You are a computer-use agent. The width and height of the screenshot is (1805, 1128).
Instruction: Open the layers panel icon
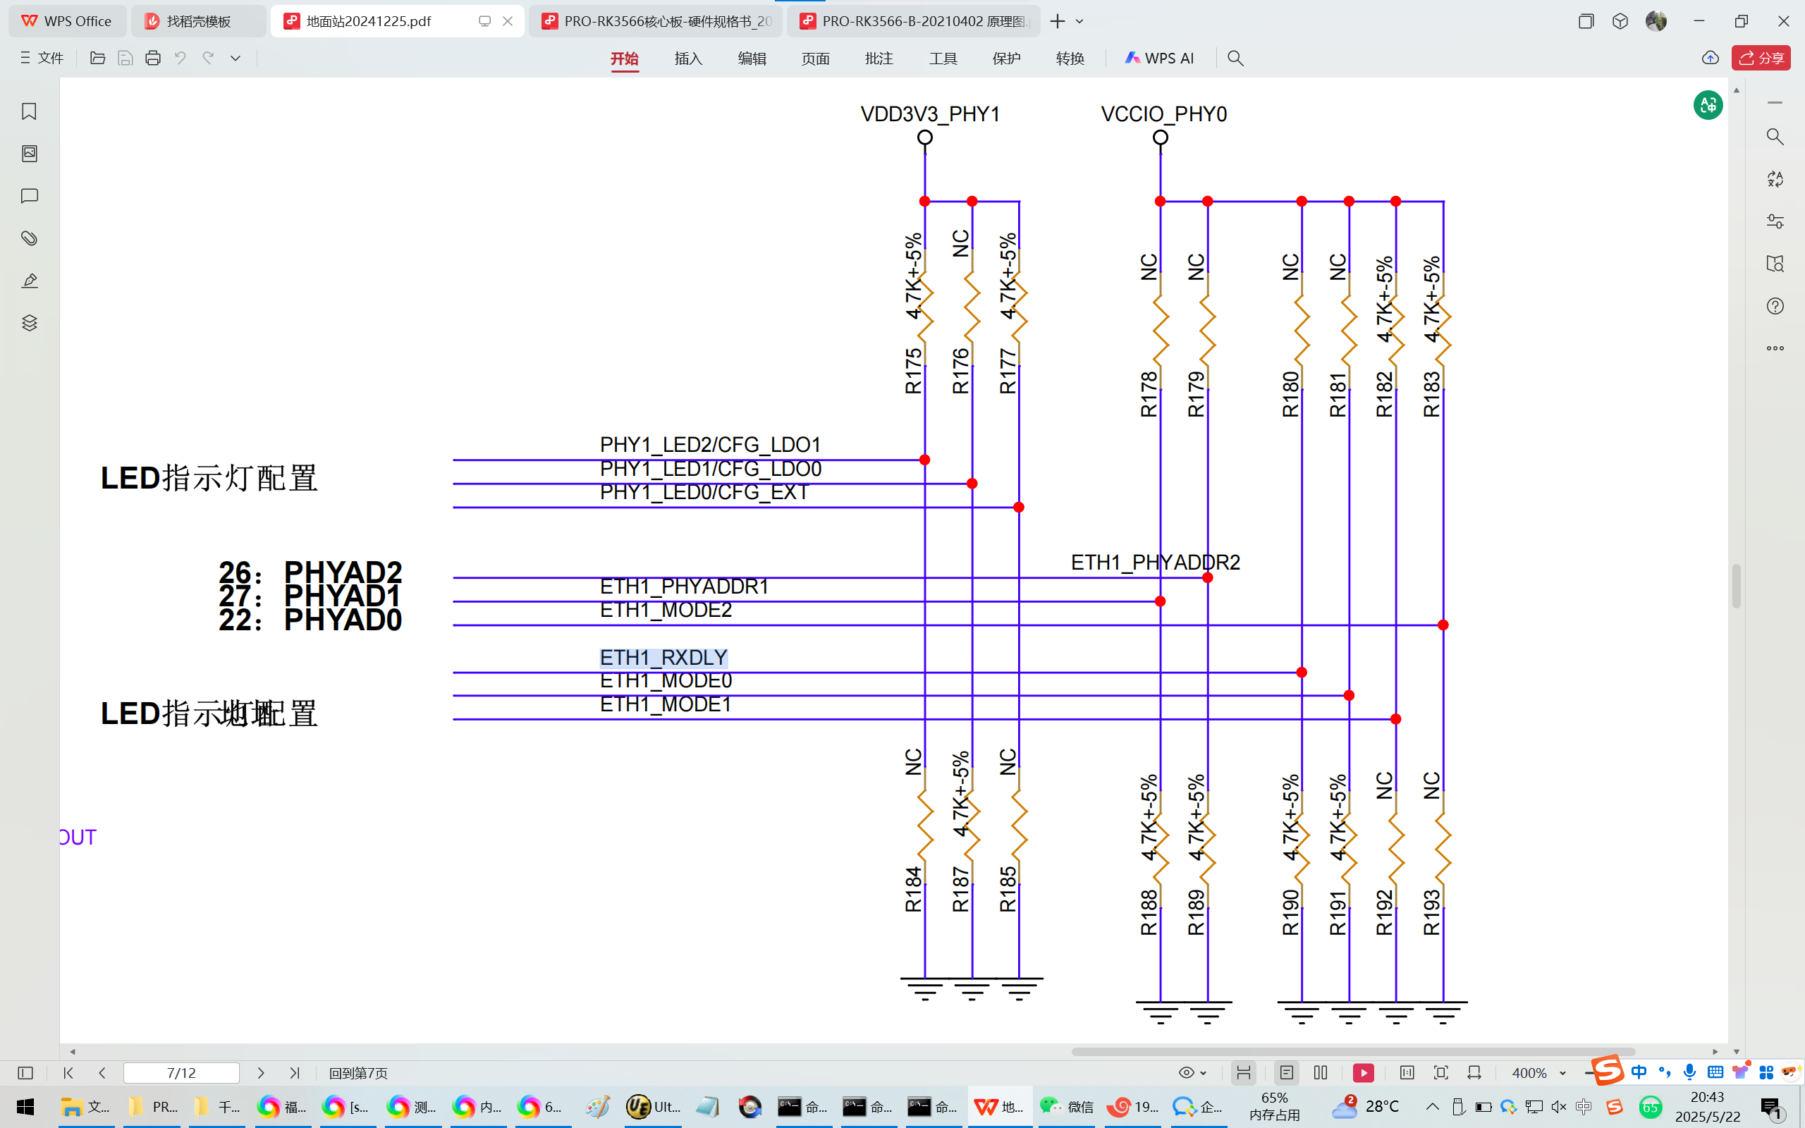29,323
